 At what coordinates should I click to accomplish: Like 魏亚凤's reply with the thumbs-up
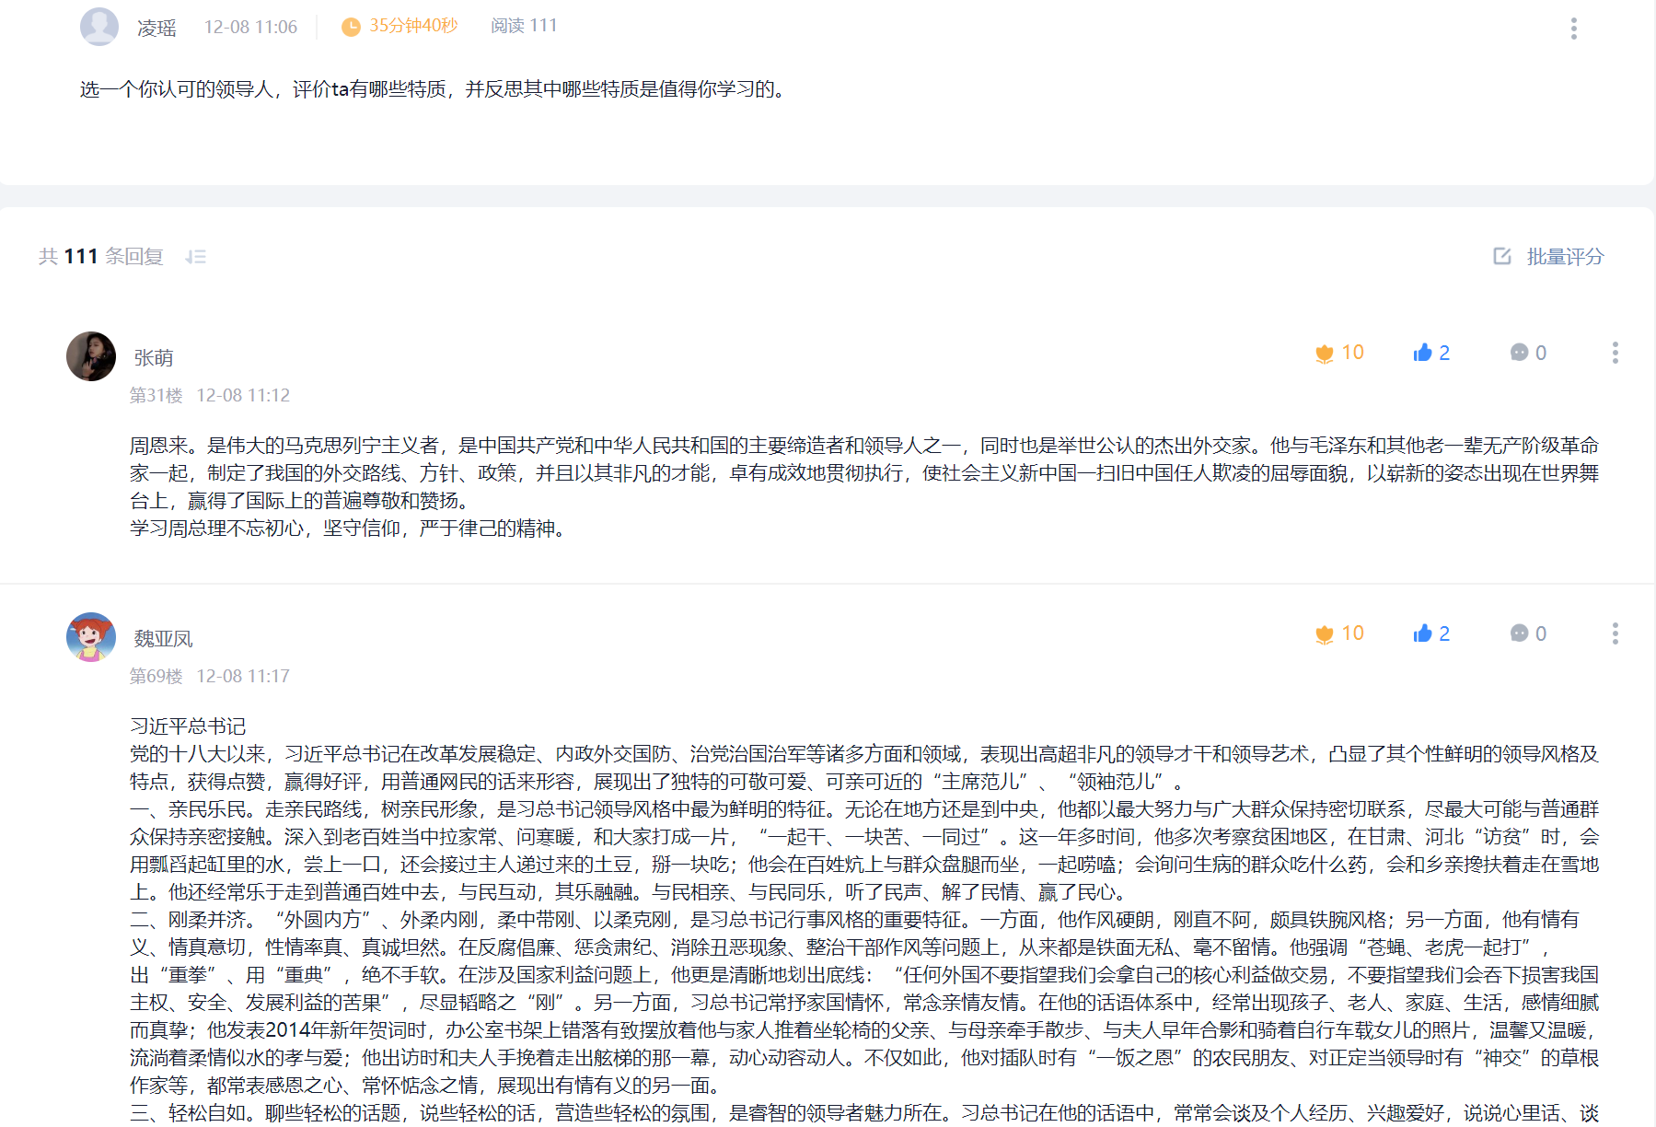[1431, 633]
